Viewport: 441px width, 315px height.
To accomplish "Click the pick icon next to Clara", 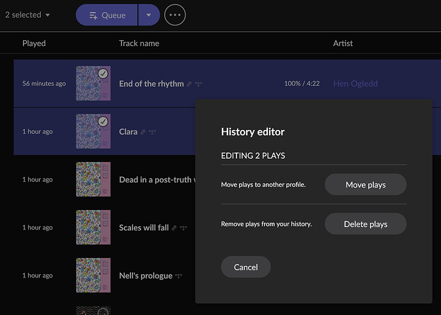I will point(143,132).
